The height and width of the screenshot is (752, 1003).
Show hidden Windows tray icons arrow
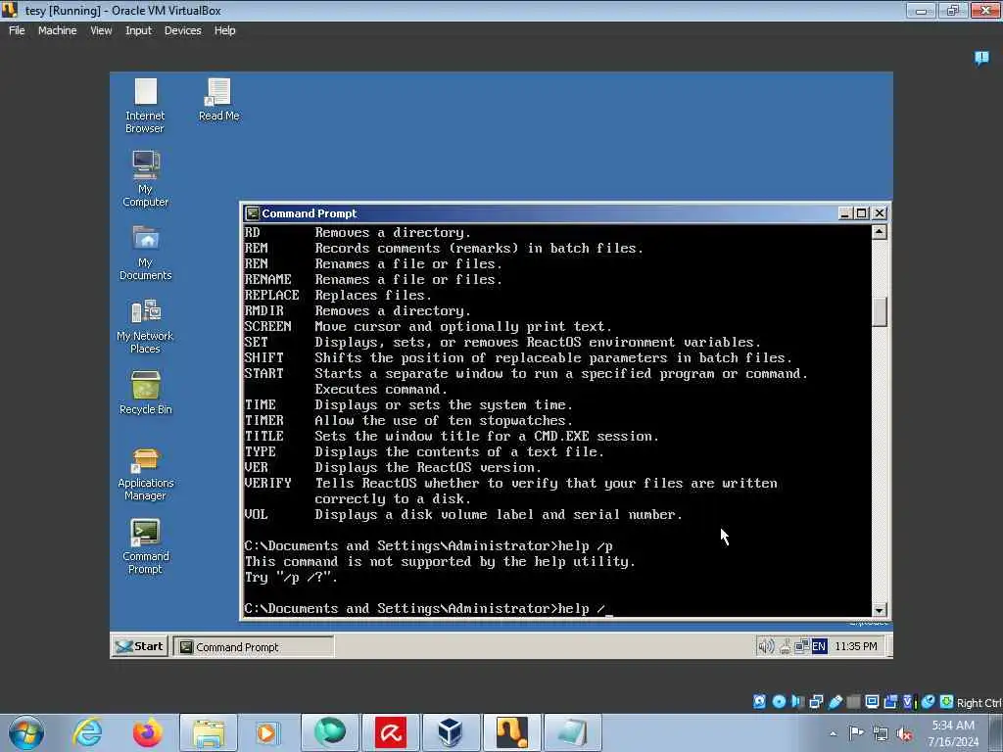833,733
